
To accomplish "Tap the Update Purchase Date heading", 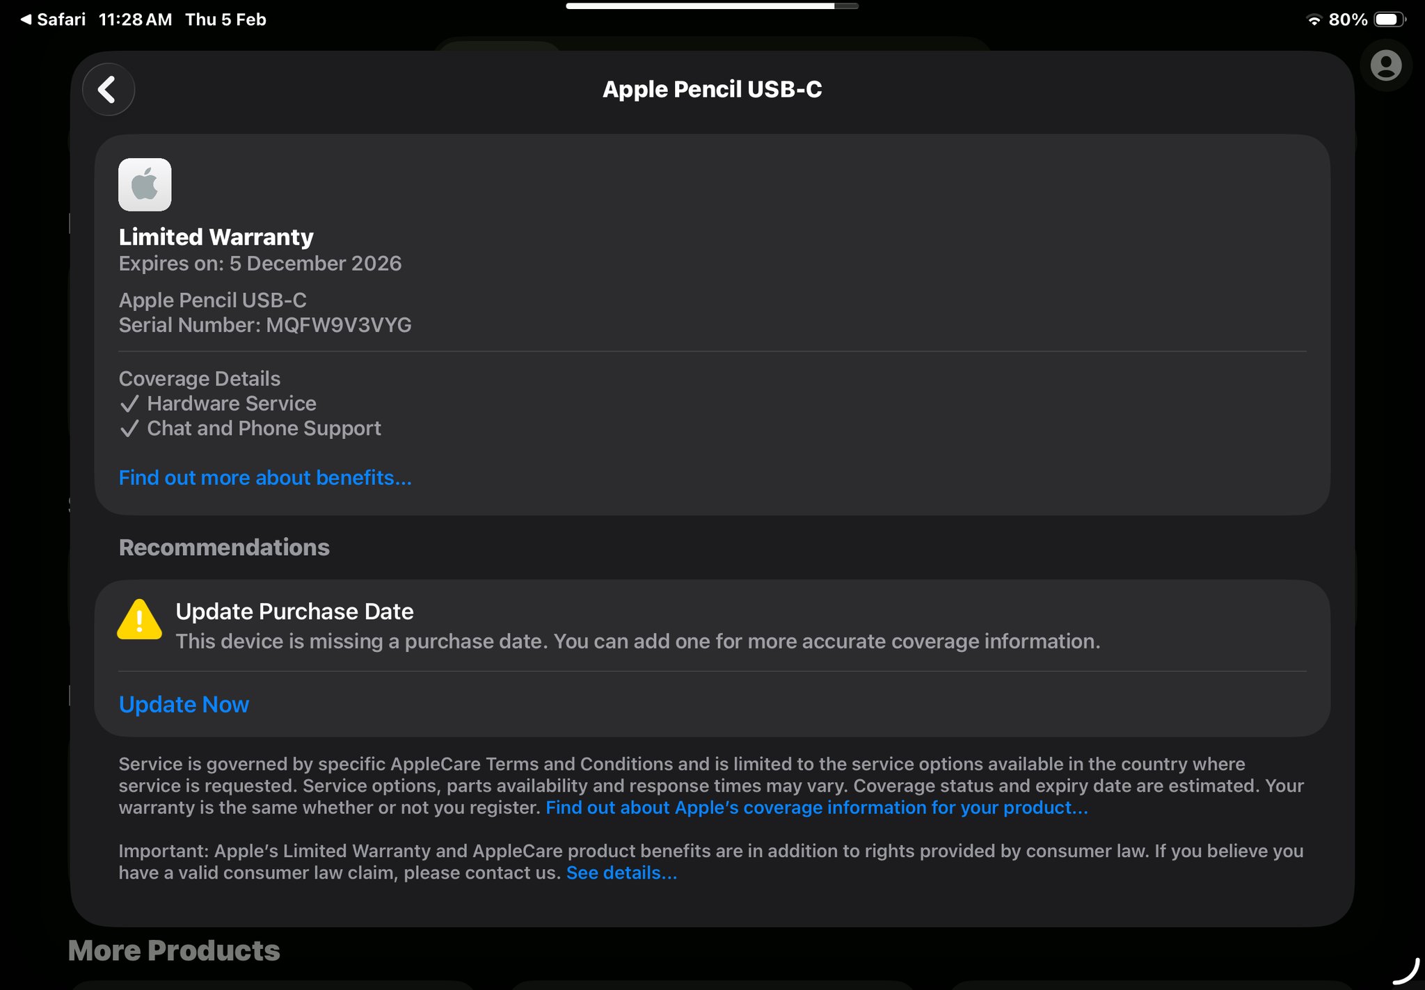I will [294, 612].
